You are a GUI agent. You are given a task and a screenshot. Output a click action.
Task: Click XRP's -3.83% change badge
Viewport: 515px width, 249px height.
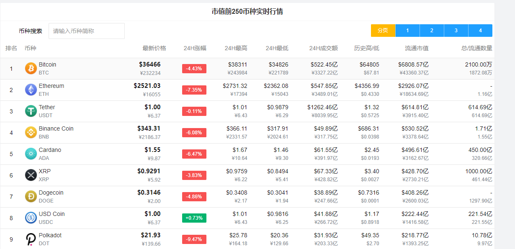pyautogui.click(x=194, y=175)
